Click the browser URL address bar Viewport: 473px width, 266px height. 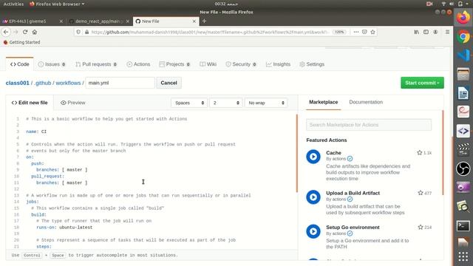[x=210, y=32]
